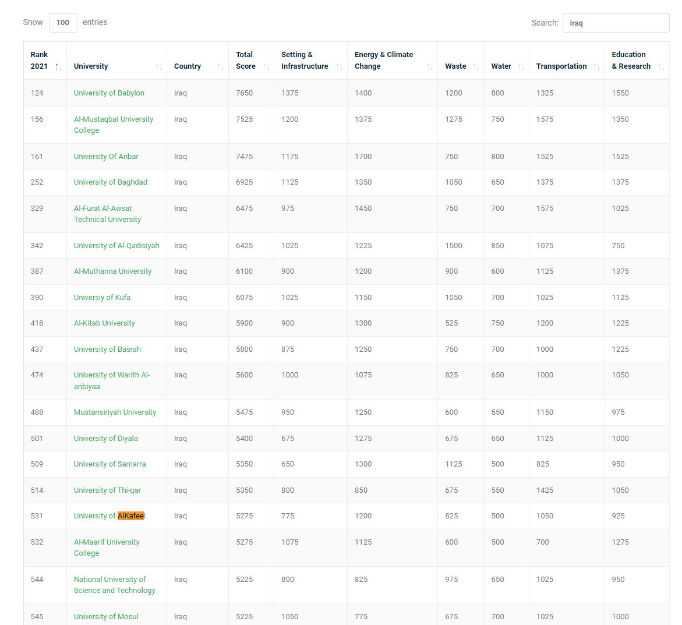This screenshot has height=625, width=682.
Task: Open Al-Kitab University link
Action: coord(104,323)
